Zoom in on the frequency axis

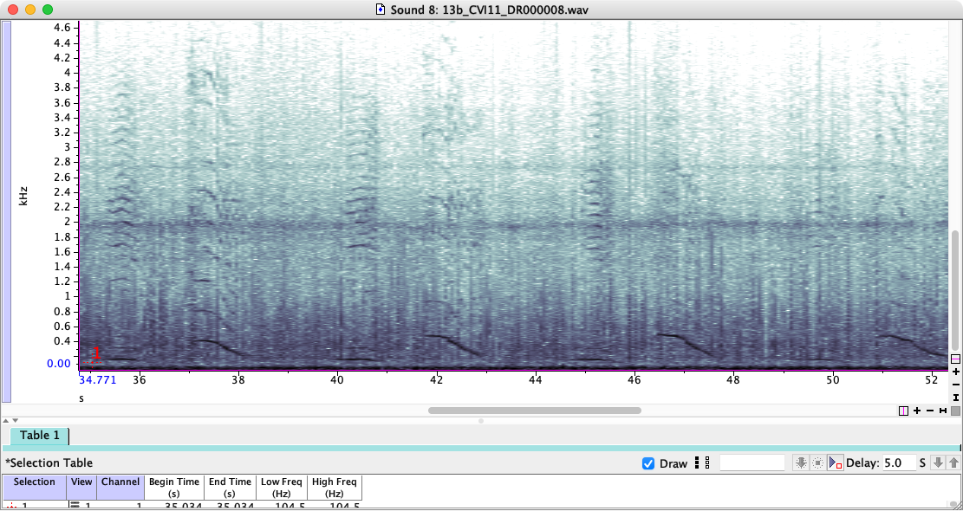pyautogui.click(x=955, y=372)
